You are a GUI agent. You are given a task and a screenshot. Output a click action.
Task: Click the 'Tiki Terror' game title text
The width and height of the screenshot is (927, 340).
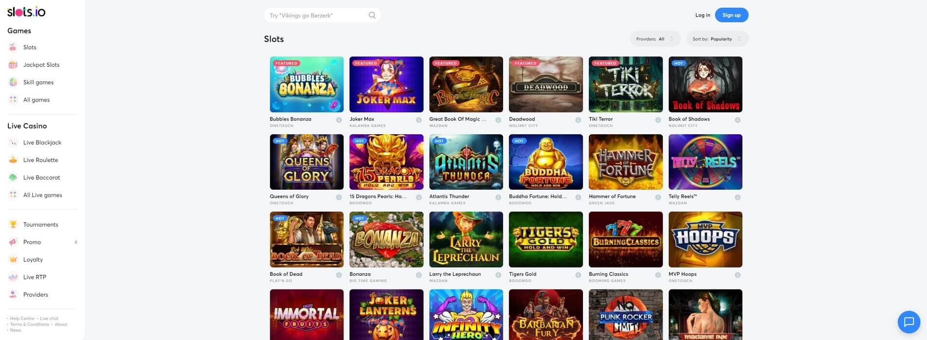[x=600, y=119]
